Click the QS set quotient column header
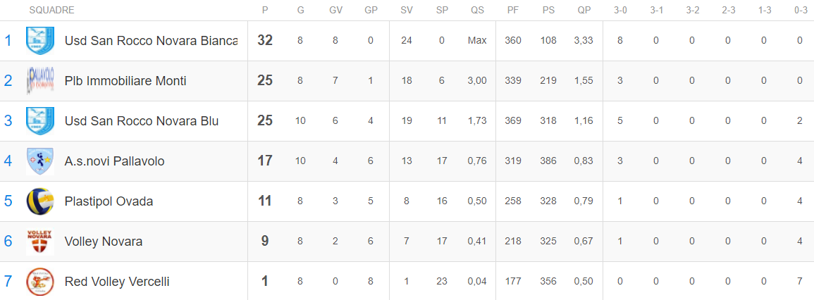The image size is (814, 300). pyautogui.click(x=477, y=11)
